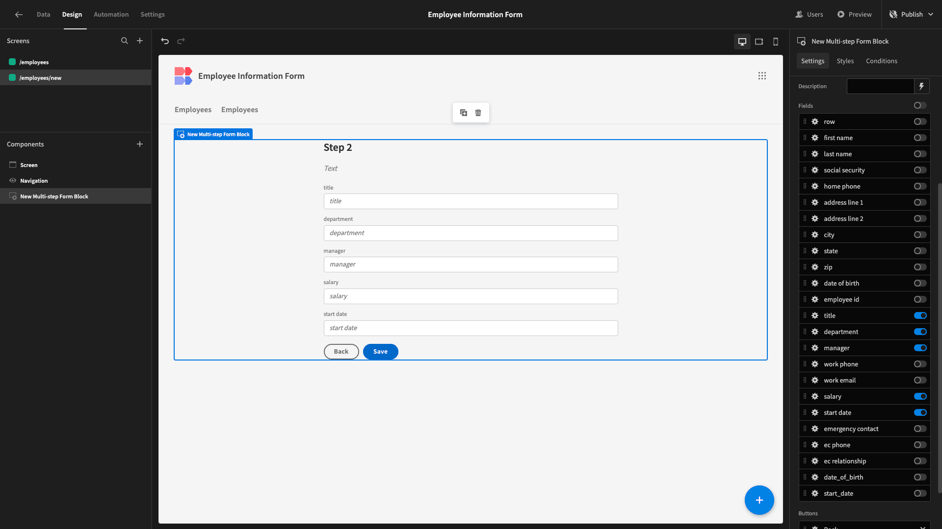942x529 pixels.
Task: Click the tablet view icon
Action: (759, 41)
